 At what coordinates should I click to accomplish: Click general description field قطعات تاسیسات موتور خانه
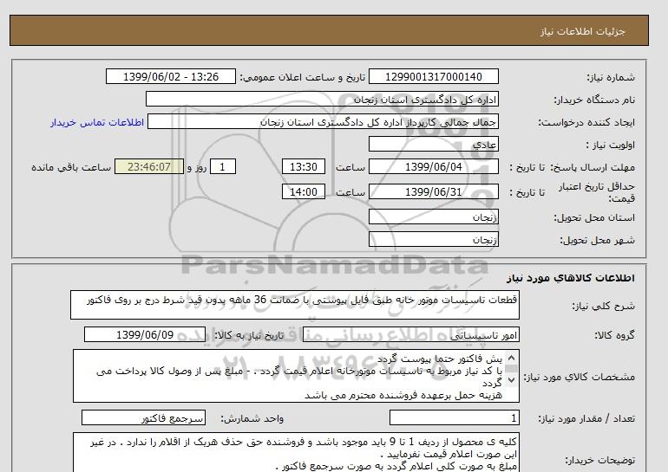coord(295,305)
